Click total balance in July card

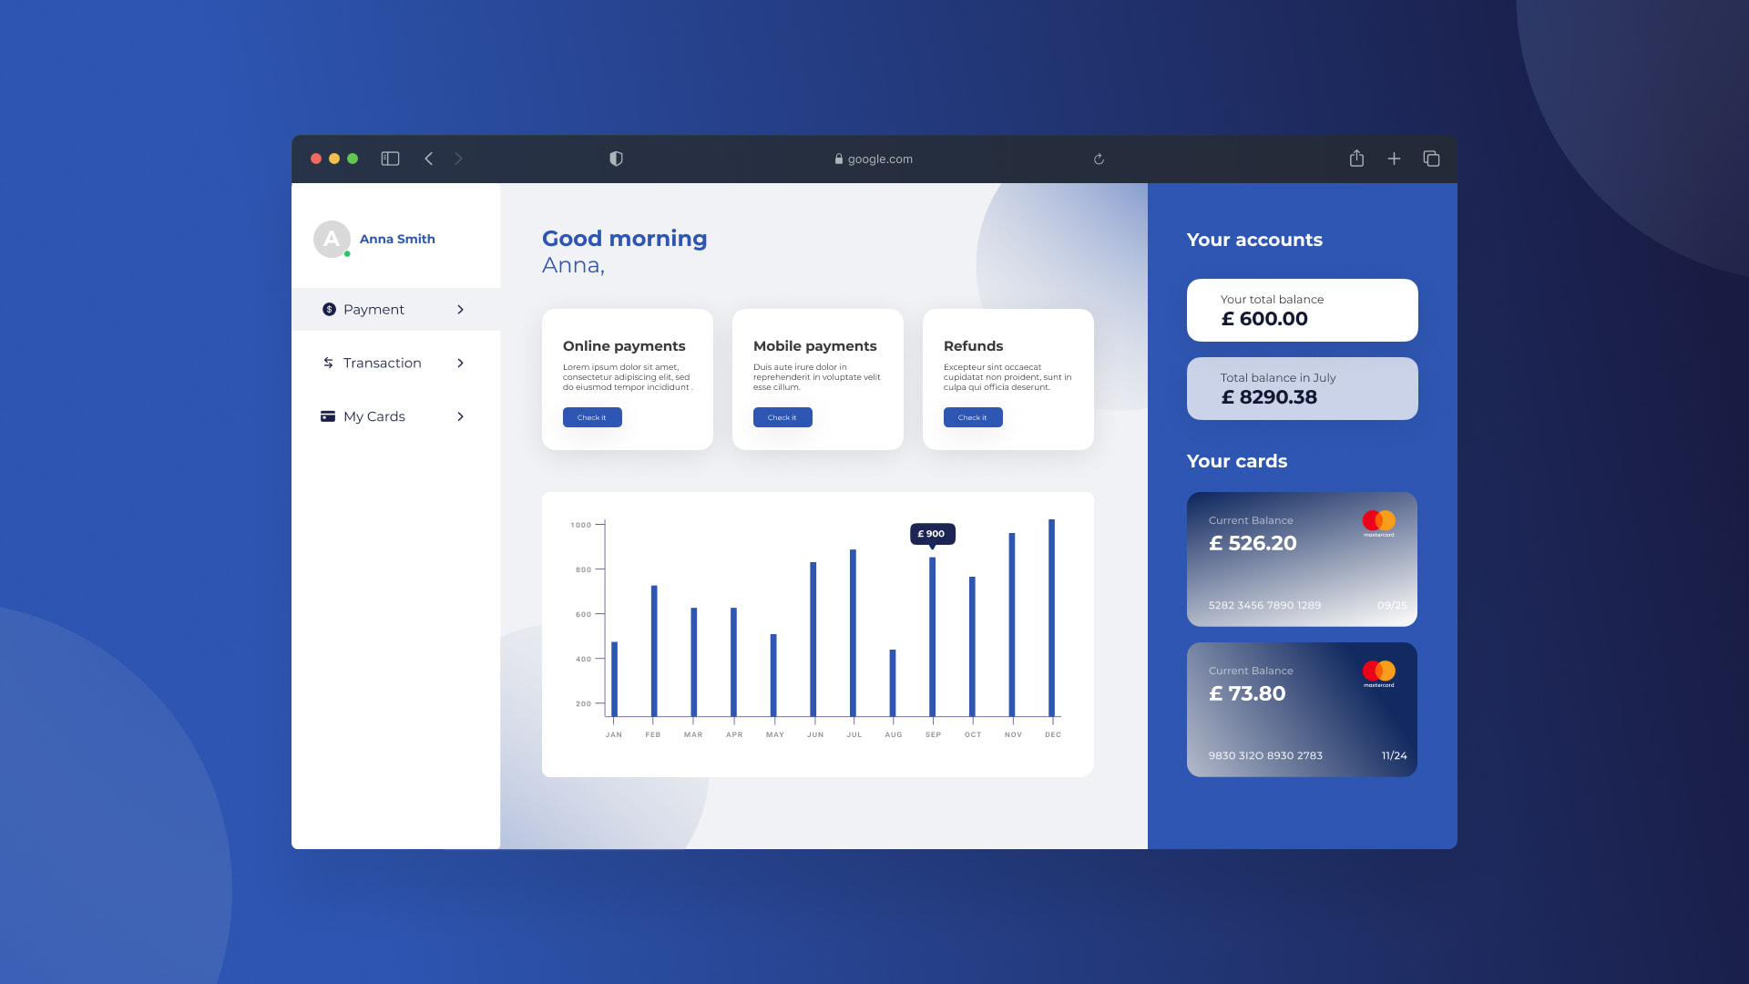(x=1302, y=388)
